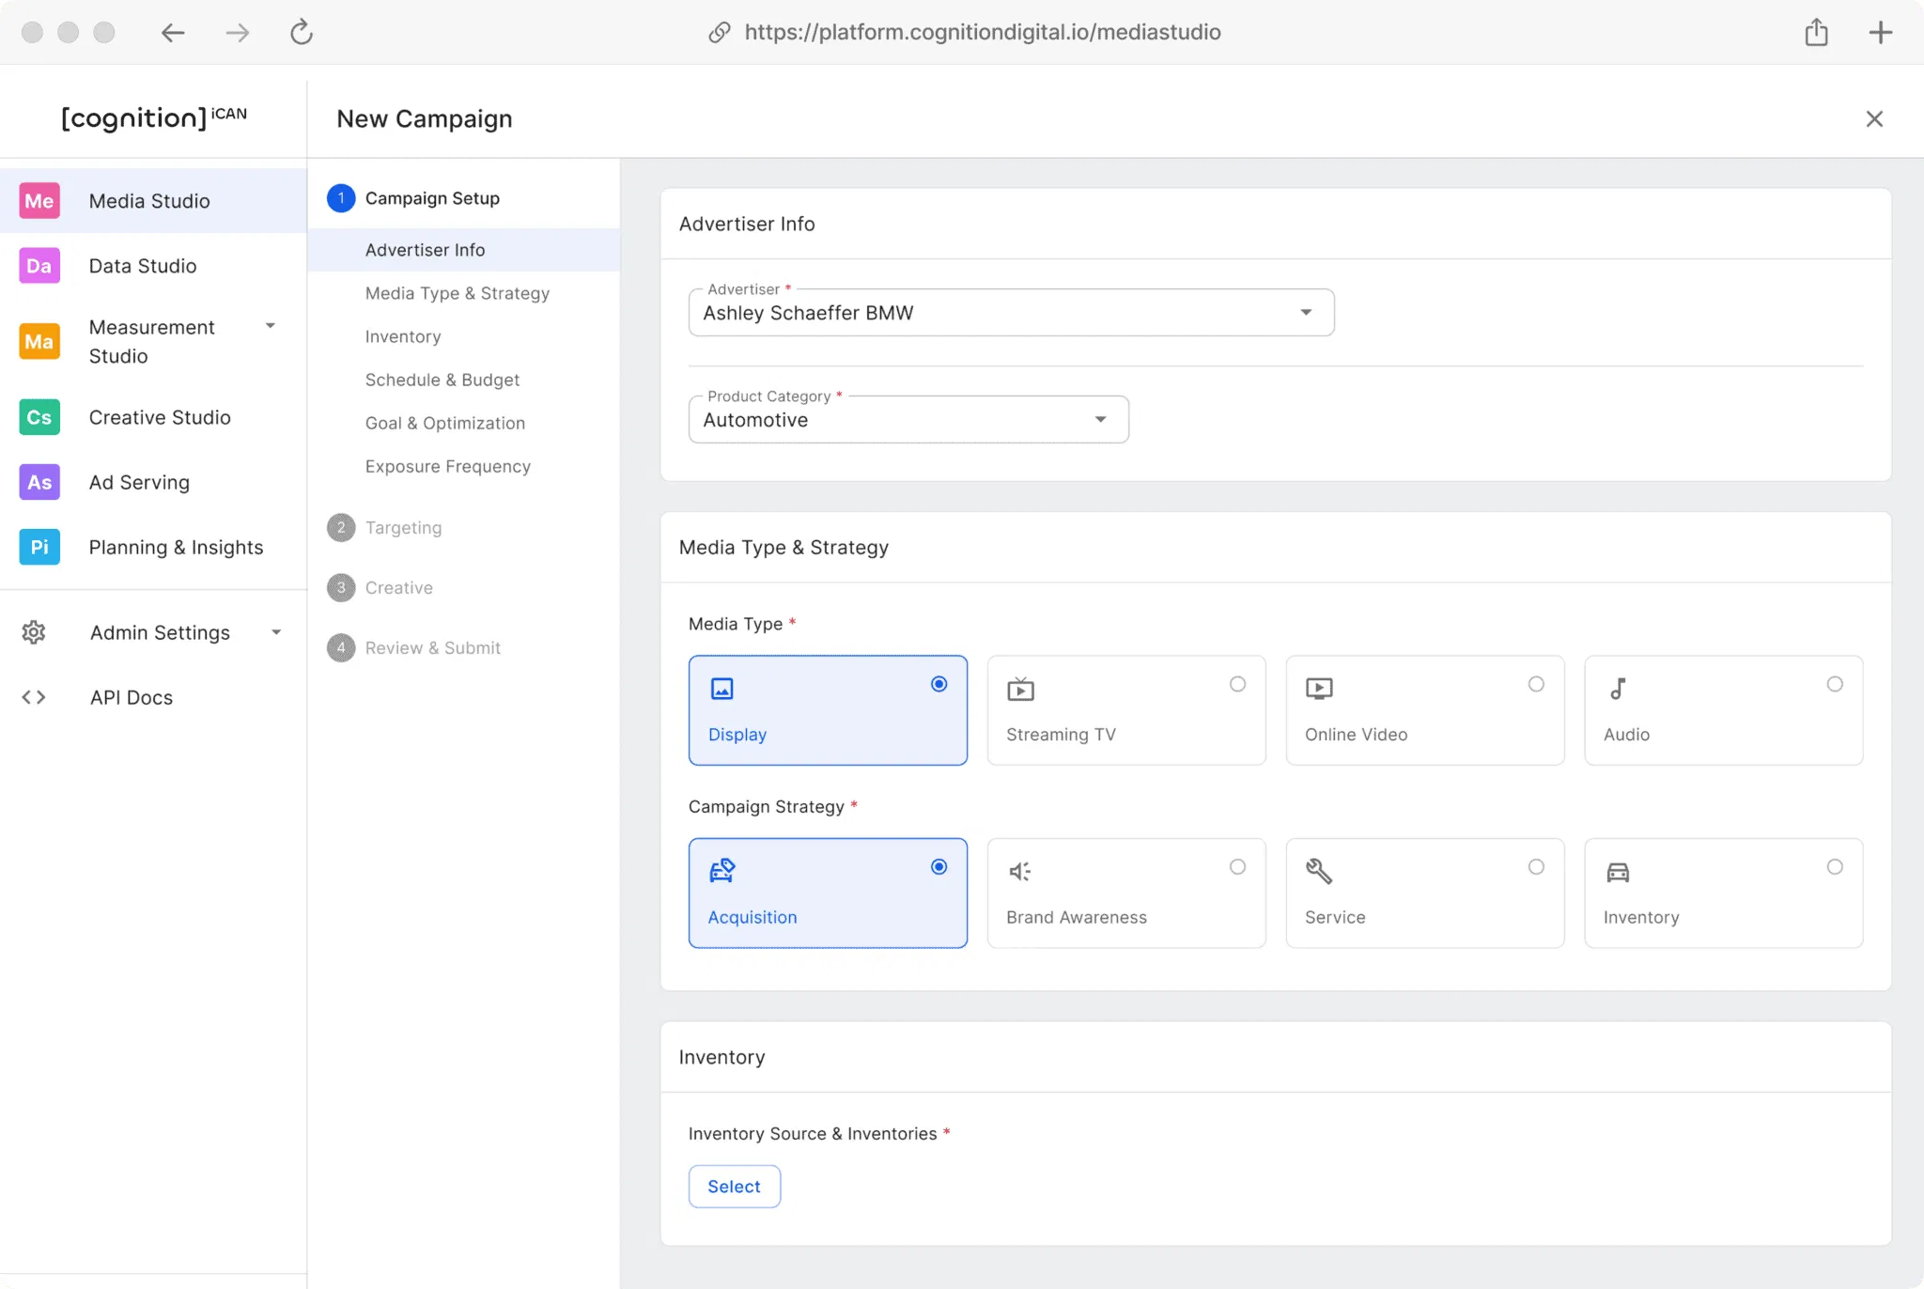1924x1289 pixels.
Task: Click the Ad Serving As icon
Action: tap(39, 482)
